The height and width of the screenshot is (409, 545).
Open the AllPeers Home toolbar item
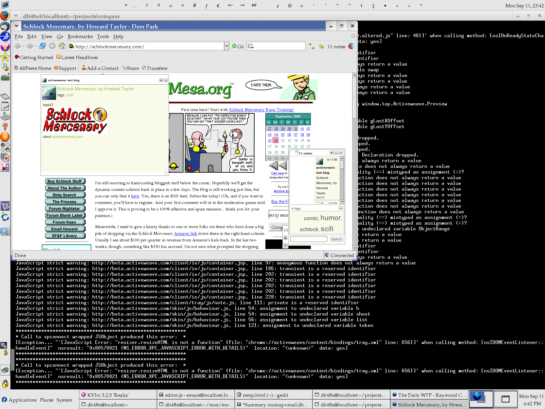[x=33, y=68]
